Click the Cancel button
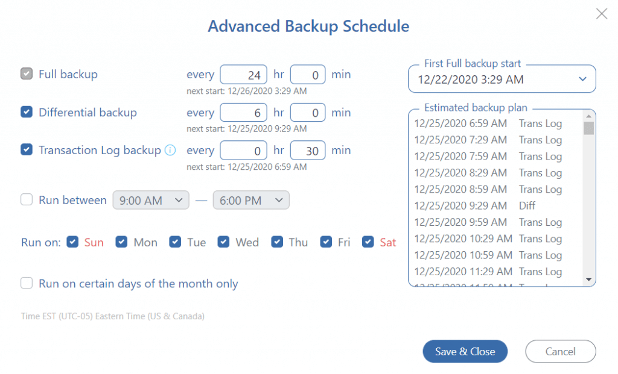The image size is (618, 374). click(561, 351)
